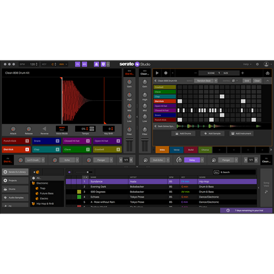The height and width of the screenshot is (274, 274).
Task: Click the Random Beat button
Action: coord(204,80)
